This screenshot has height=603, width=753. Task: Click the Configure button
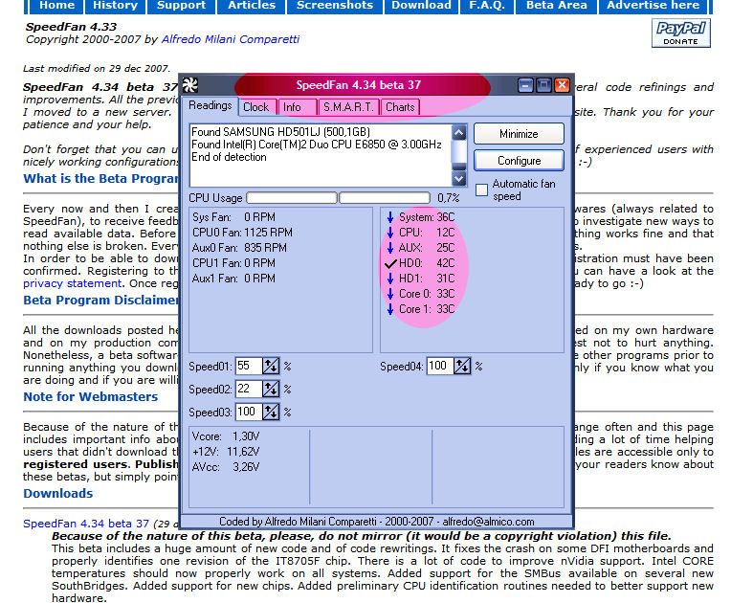[519, 161]
